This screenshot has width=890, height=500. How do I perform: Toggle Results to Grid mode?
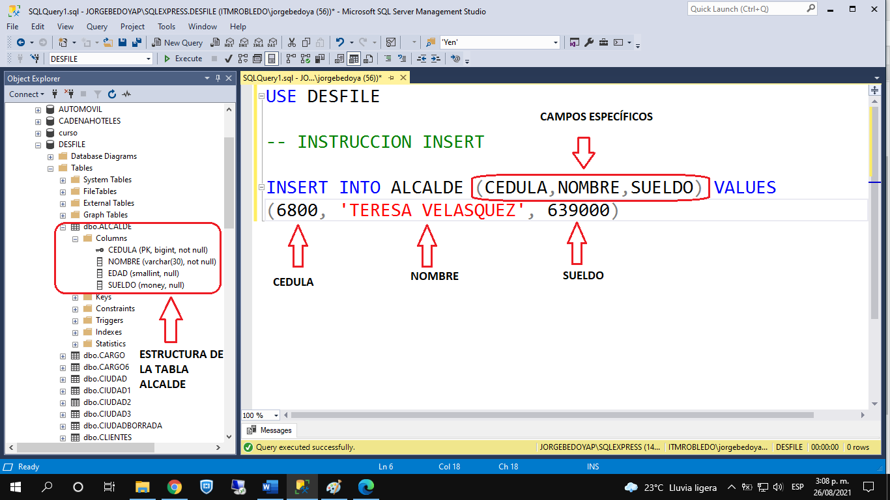pyautogui.click(x=354, y=59)
